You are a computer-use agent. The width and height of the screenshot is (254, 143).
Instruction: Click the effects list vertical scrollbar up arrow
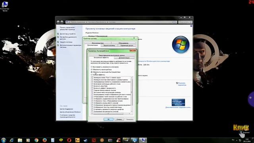pyautogui.click(x=132, y=78)
